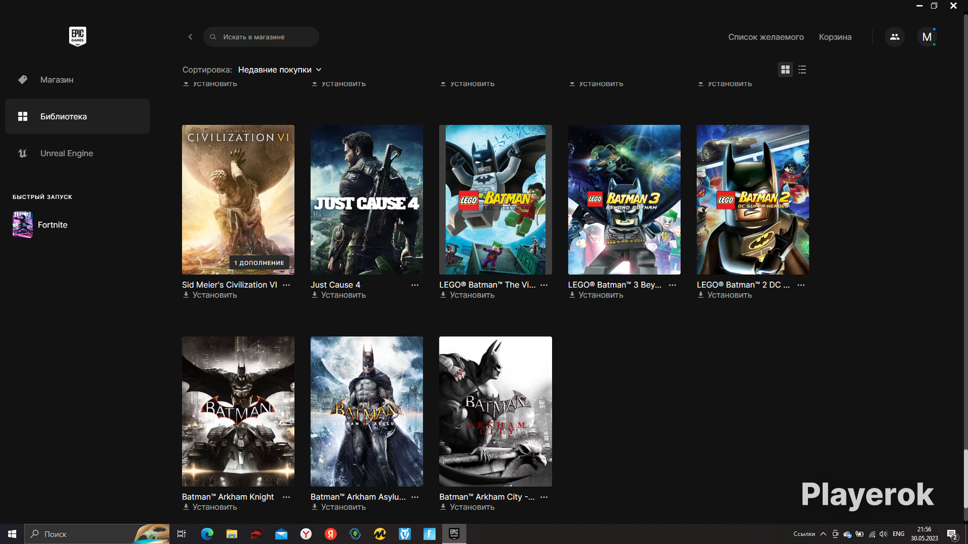Open the Mail app on the taskbar
This screenshot has width=968, height=544.
pos(281,534)
